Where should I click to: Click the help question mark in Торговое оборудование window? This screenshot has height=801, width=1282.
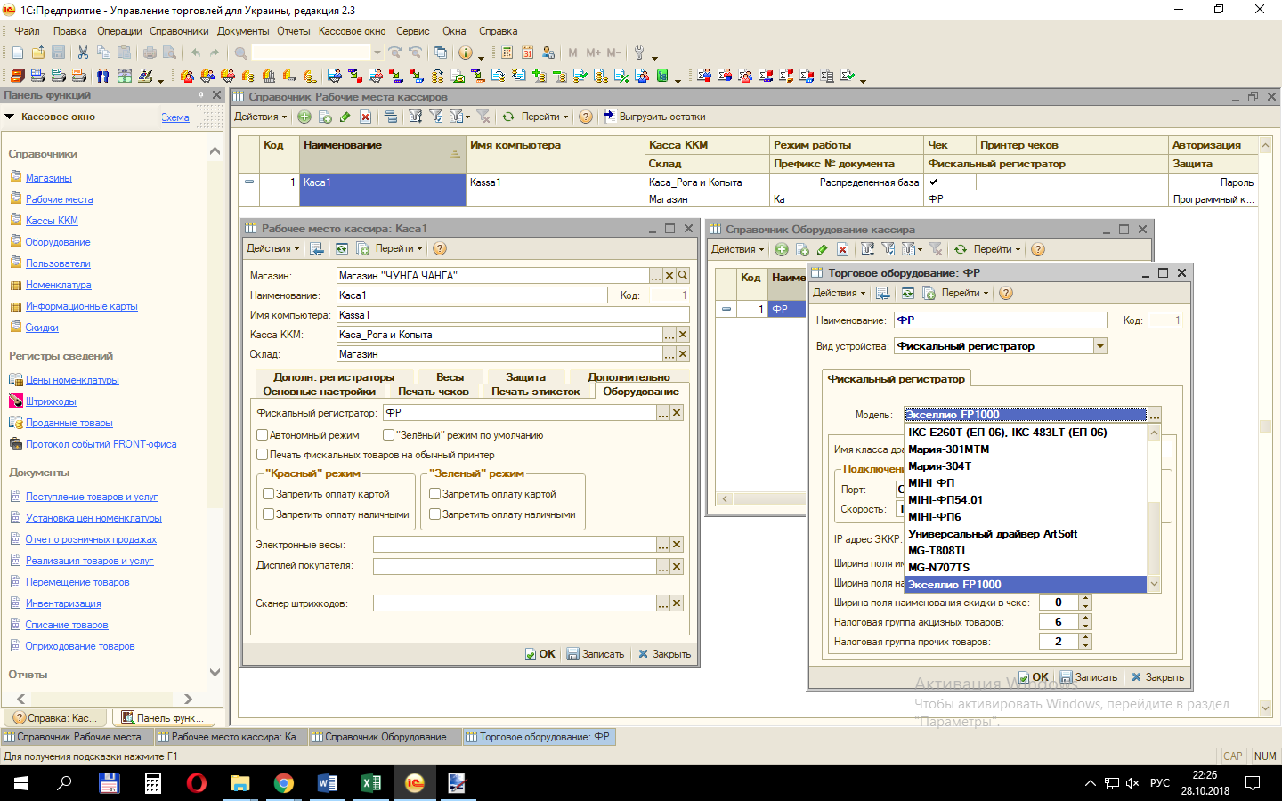1006,293
